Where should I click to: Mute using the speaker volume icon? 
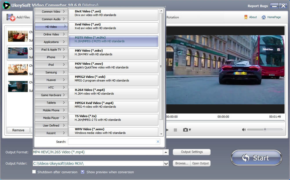244,130
